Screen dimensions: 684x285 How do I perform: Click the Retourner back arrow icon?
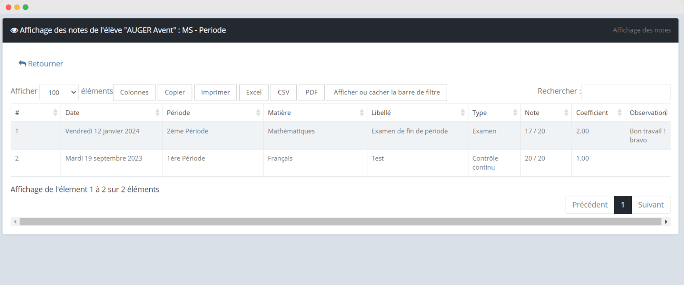pyautogui.click(x=22, y=64)
